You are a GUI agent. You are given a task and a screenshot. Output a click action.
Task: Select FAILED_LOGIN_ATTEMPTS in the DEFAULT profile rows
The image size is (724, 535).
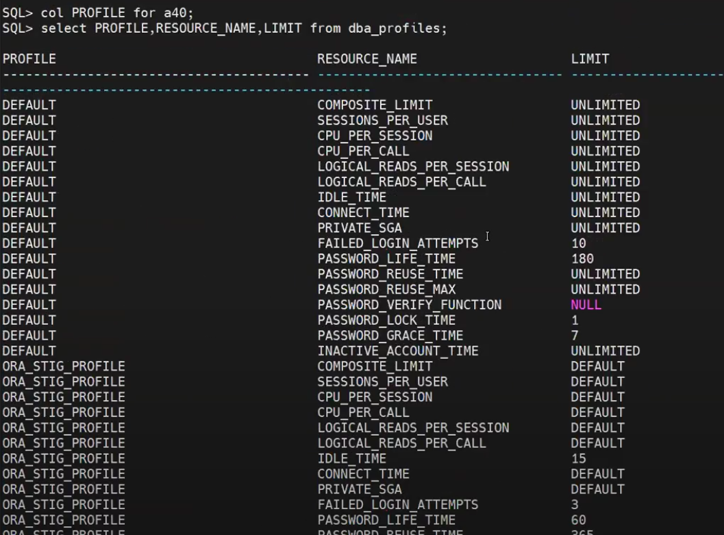398,243
